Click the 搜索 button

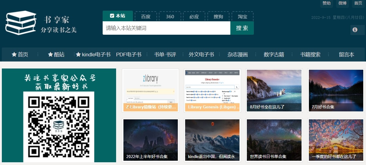pos(242,28)
